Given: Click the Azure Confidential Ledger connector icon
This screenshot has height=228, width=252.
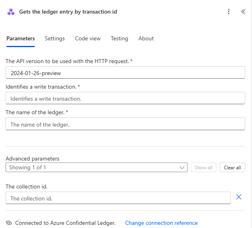Looking at the screenshot, I should (x=11, y=12).
